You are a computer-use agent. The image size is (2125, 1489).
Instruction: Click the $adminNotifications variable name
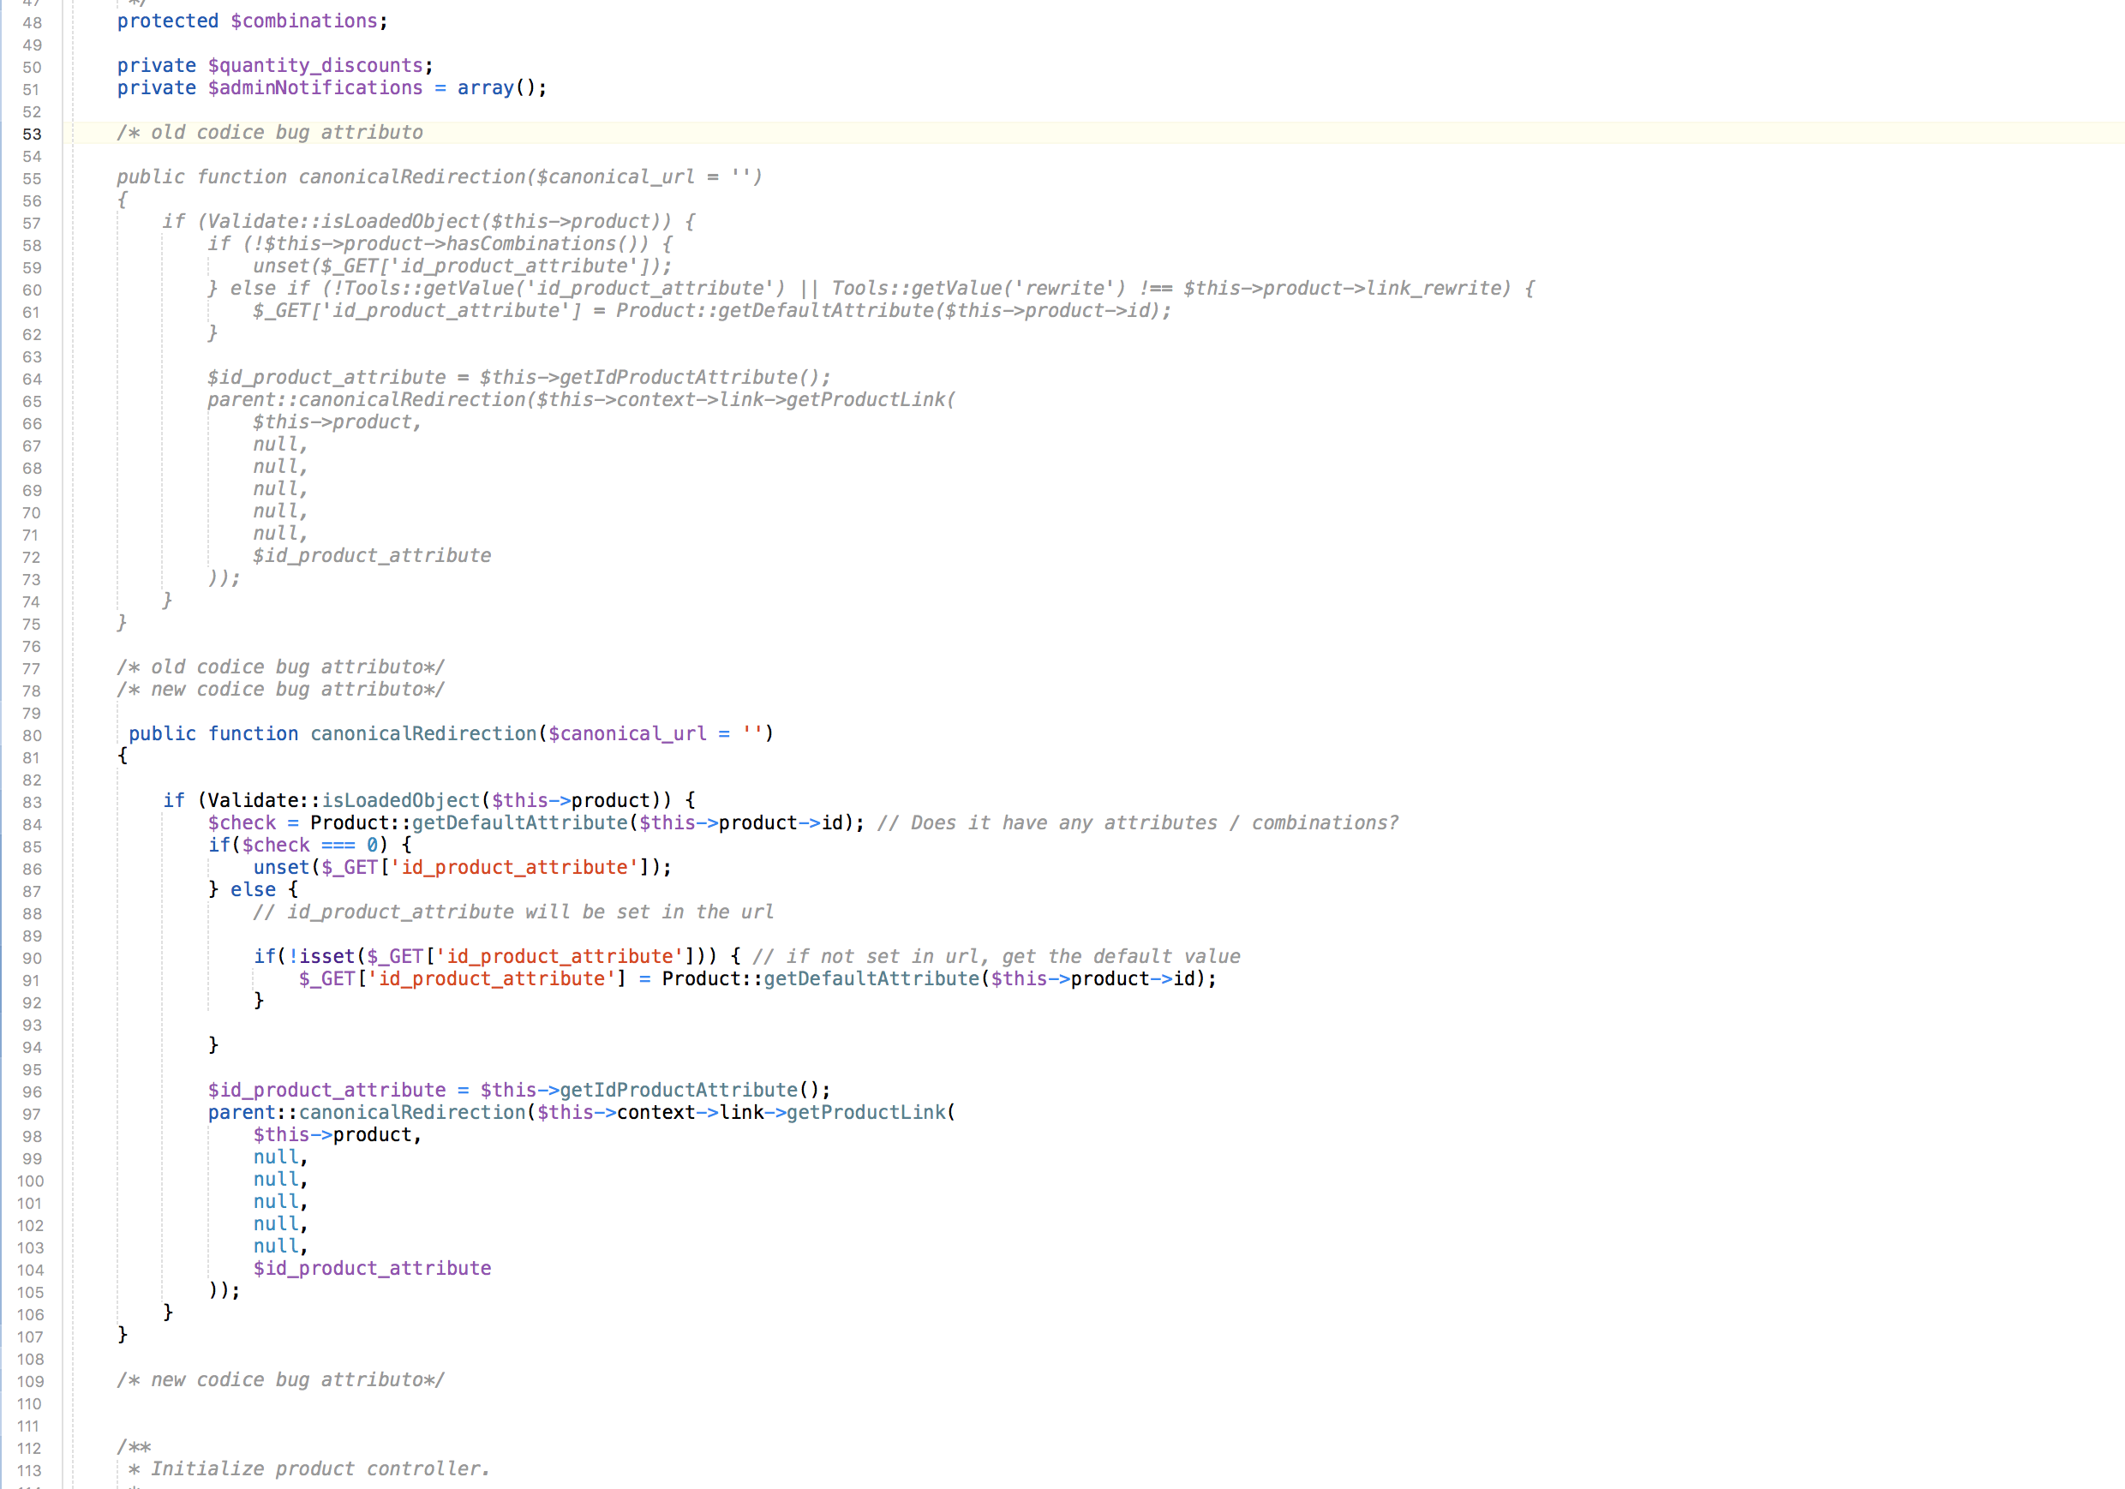[315, 88]
